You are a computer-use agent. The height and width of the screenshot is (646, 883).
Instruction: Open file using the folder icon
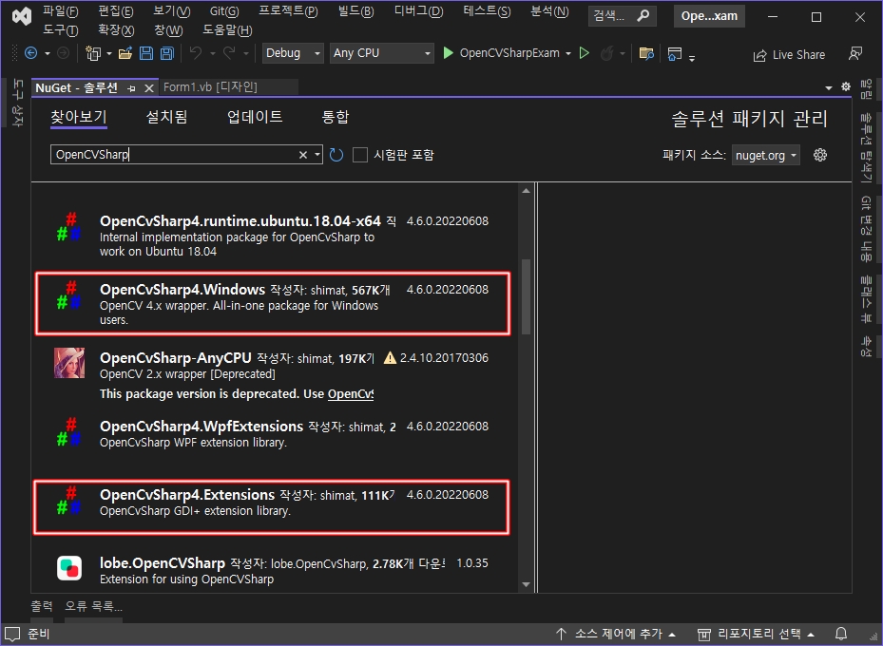[125, 53]
